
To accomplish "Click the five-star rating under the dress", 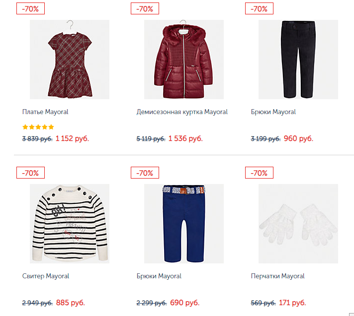I will click(x=38, y=127).
